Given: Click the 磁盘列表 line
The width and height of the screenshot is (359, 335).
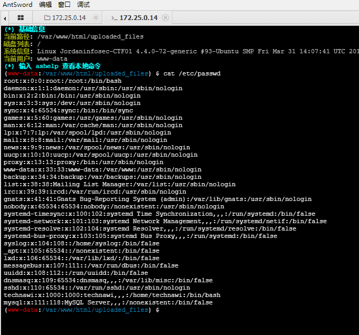Looking at the screenshot, I should coord(22,44).
